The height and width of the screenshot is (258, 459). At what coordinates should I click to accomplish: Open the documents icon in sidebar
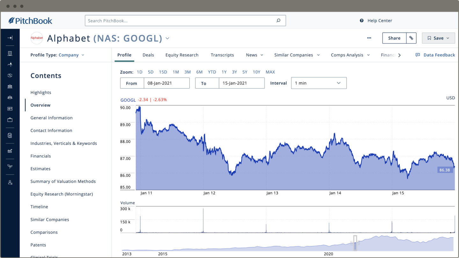coord(10,135)
